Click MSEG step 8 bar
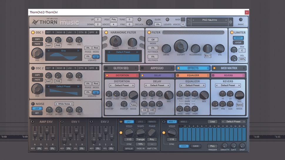This screenshot has height=160, width=285. (x=210, y=134)
